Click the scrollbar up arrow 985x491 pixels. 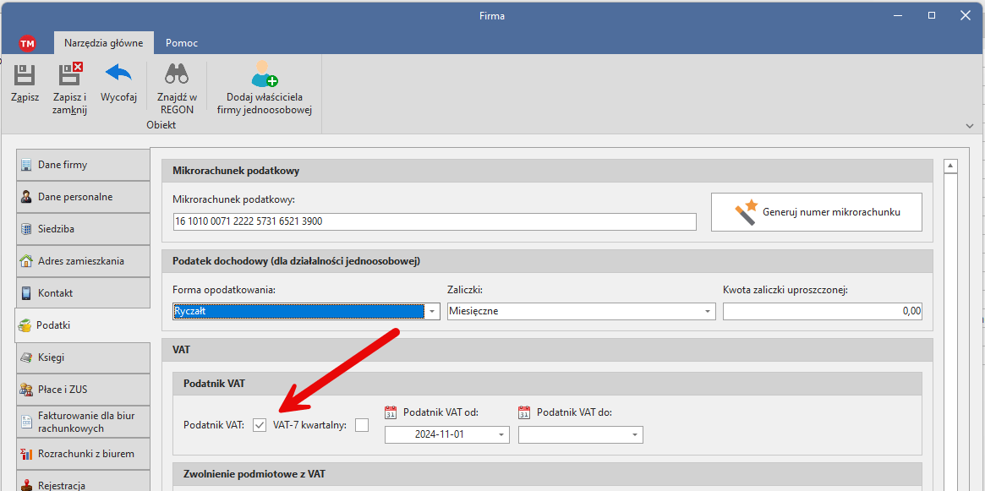(950, 166)
